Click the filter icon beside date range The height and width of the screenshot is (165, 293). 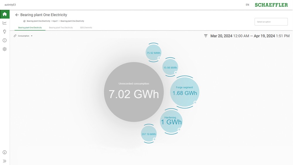pos(206,36)
